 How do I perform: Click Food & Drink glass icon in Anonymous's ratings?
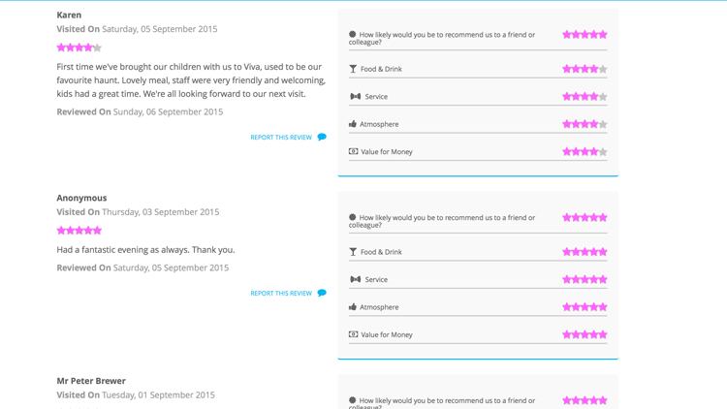[353, 252]
